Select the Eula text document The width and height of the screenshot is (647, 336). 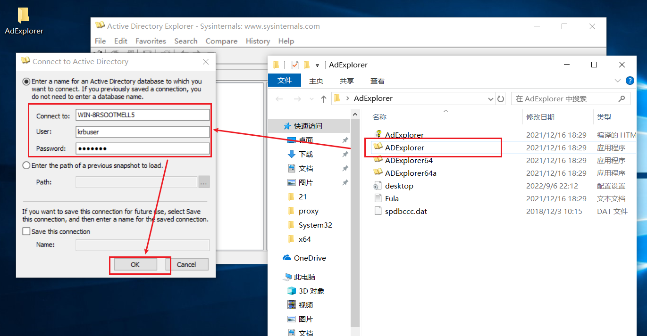(x=386, y=198)
